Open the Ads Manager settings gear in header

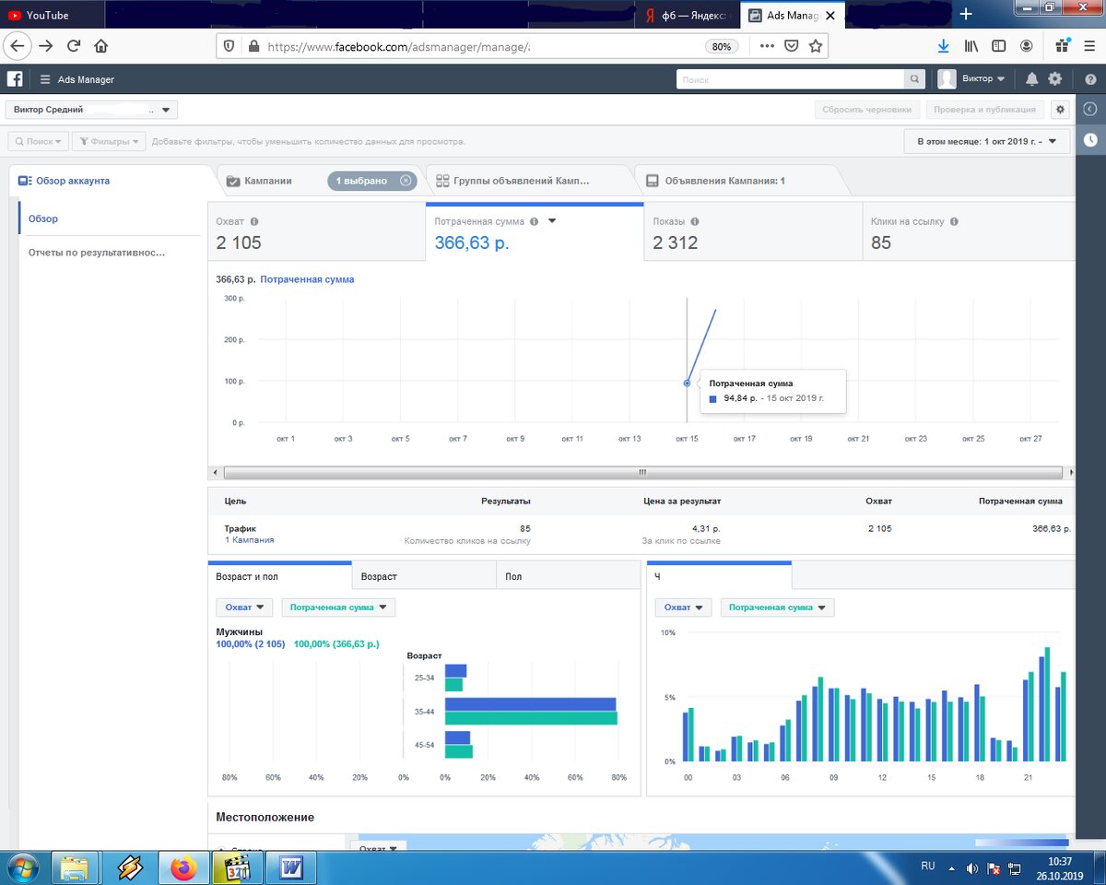click(1055, 79)
